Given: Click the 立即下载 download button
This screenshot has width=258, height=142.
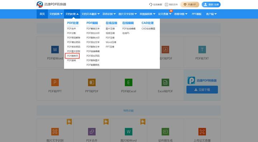Looking at the screenshot, I should pos(202,90).
